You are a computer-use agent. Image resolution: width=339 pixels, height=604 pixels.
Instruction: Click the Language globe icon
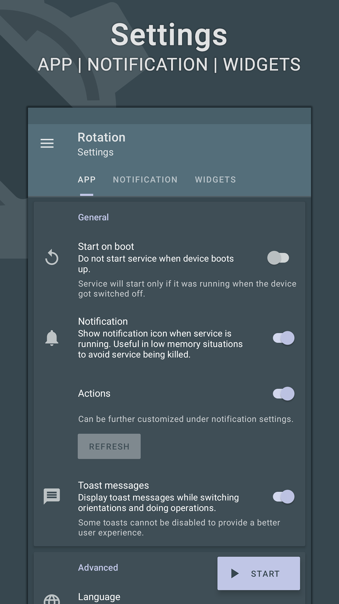point(52,597)
